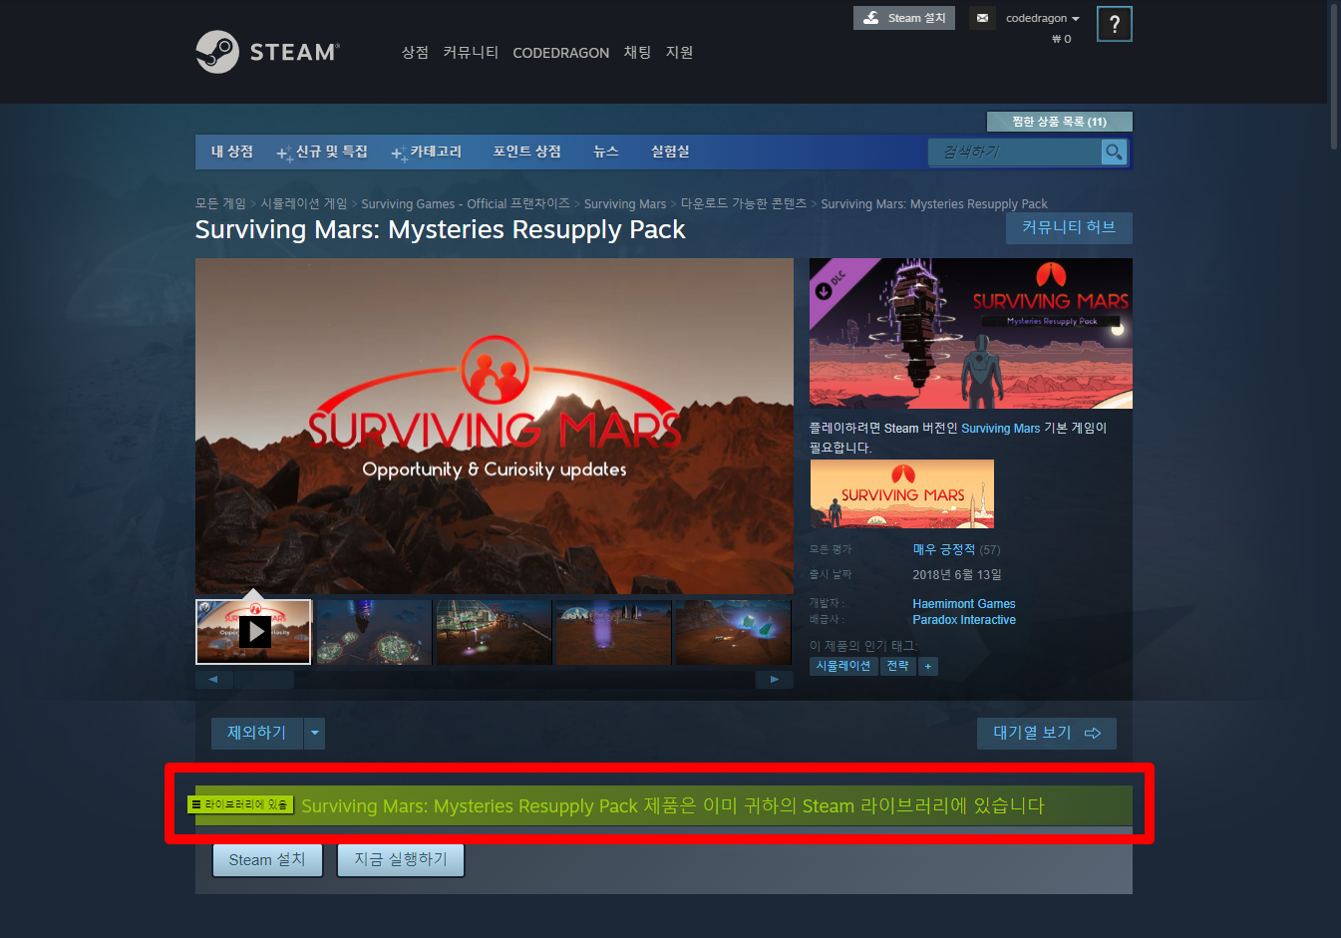Focus the 검색하기 search field
Image resolution: width=1341 pixels, height=938 pixels.
1015,152
